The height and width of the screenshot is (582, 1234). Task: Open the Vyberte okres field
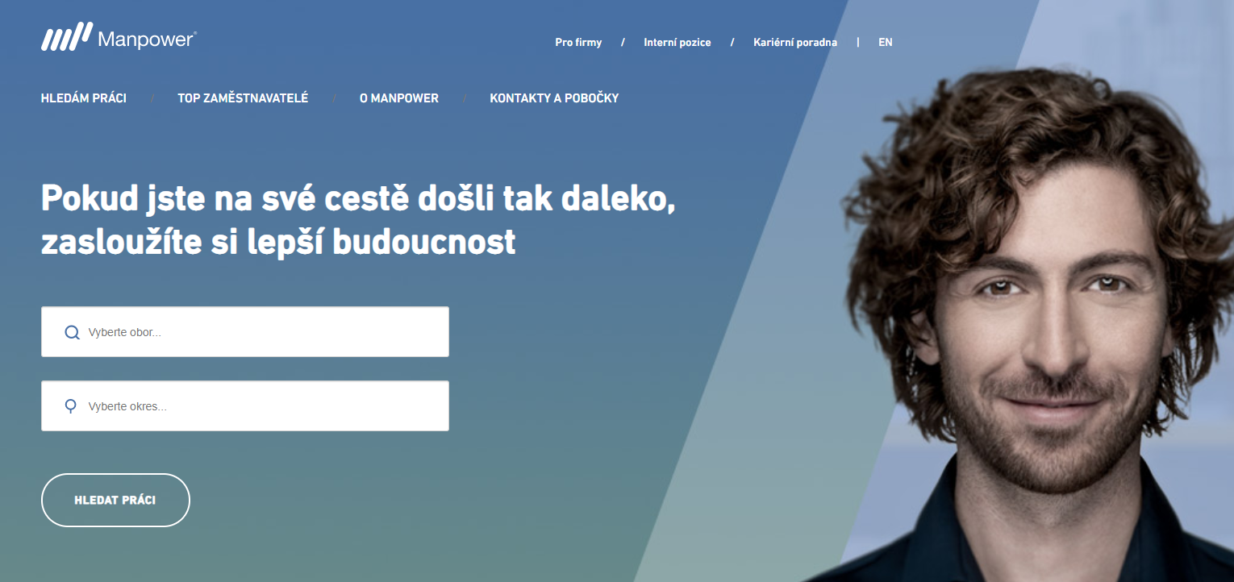tap(245, 405)
